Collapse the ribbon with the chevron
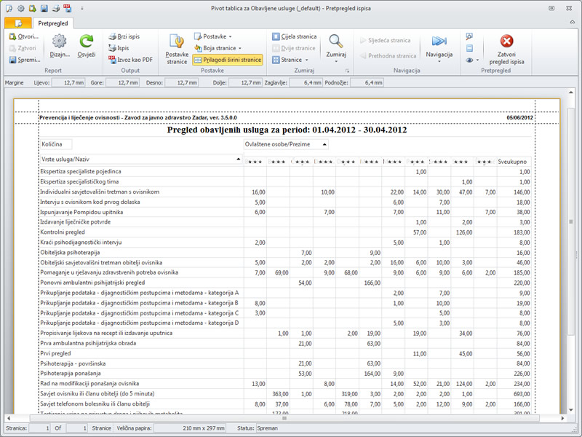582x437 pixels. (573, 22)
